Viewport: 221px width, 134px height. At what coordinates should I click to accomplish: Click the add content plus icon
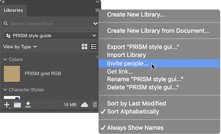(x=7, y=105)
